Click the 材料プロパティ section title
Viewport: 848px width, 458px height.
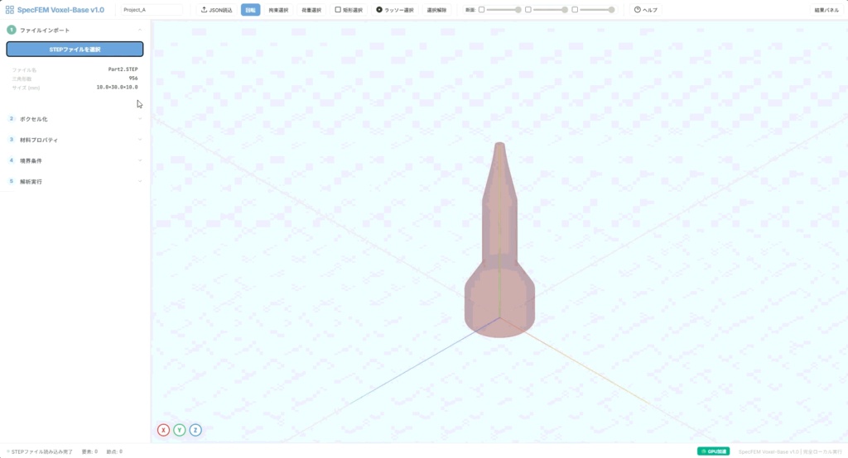(x=39, y=140)
